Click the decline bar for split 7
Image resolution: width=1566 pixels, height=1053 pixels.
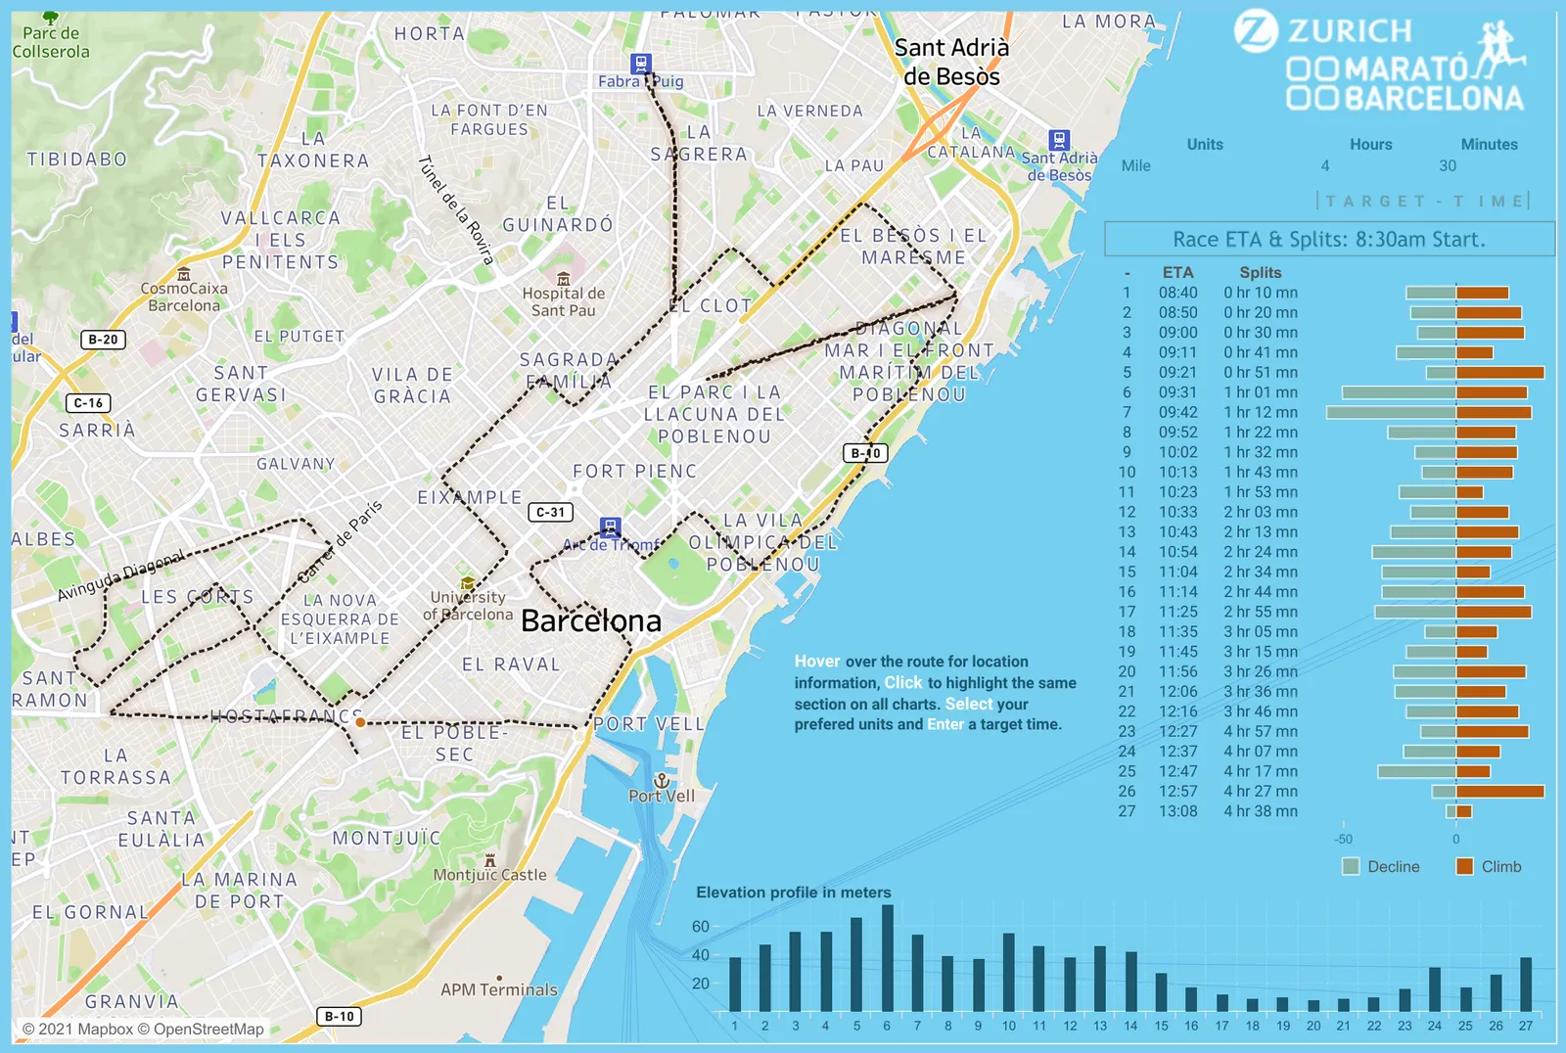click(x=1391, y=412)
